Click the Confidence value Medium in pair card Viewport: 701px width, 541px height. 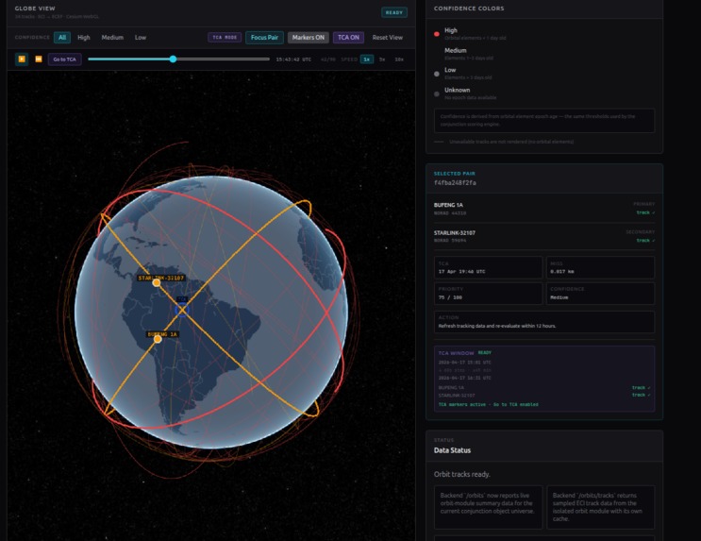559,297
